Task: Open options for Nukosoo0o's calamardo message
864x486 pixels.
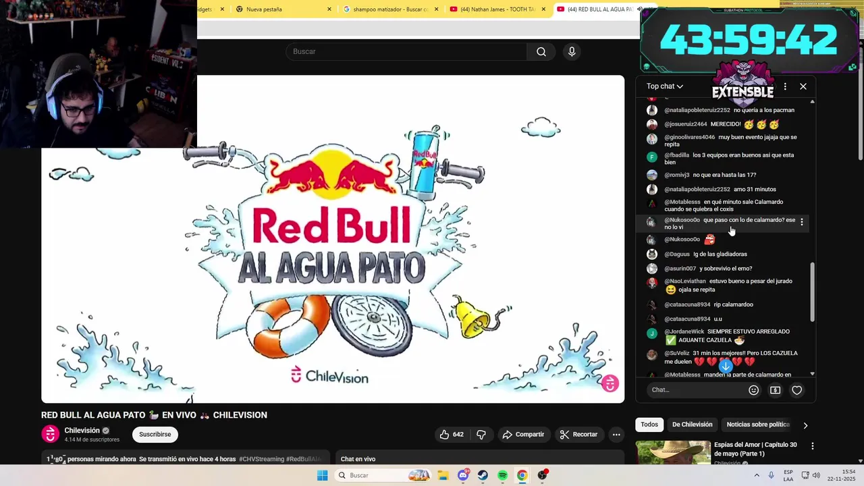Action: (x=802, y=222)
